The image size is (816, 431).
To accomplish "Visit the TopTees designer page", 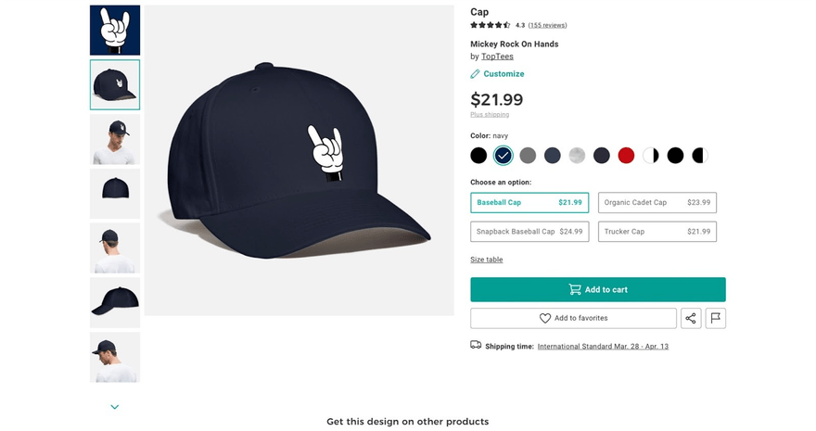I will tap(497, 57).
